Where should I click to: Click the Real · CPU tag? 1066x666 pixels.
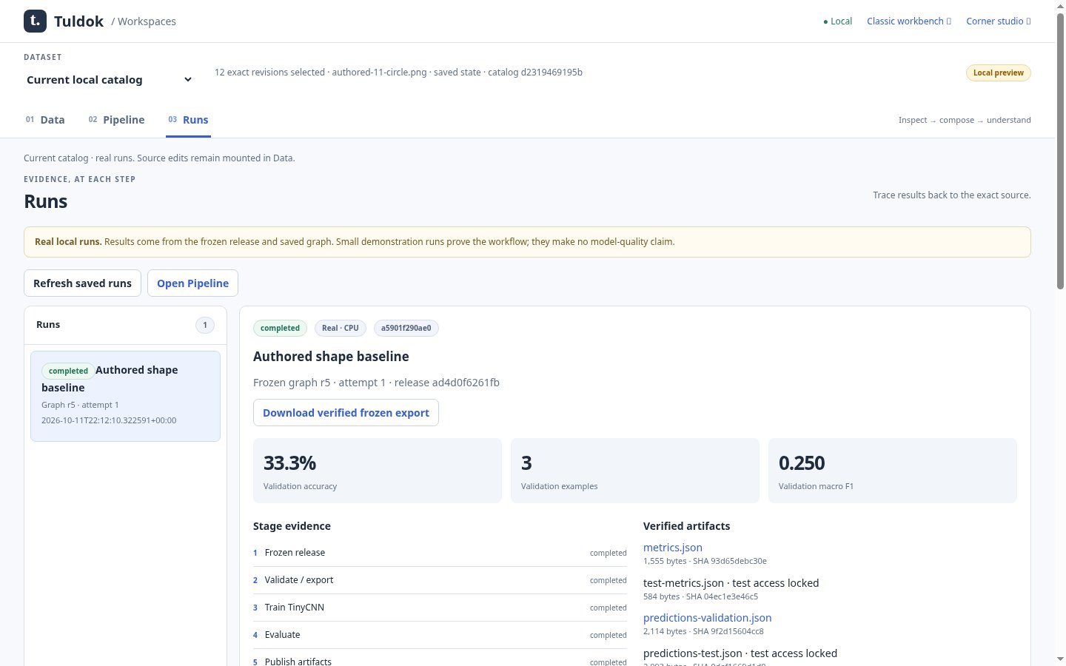341,328
